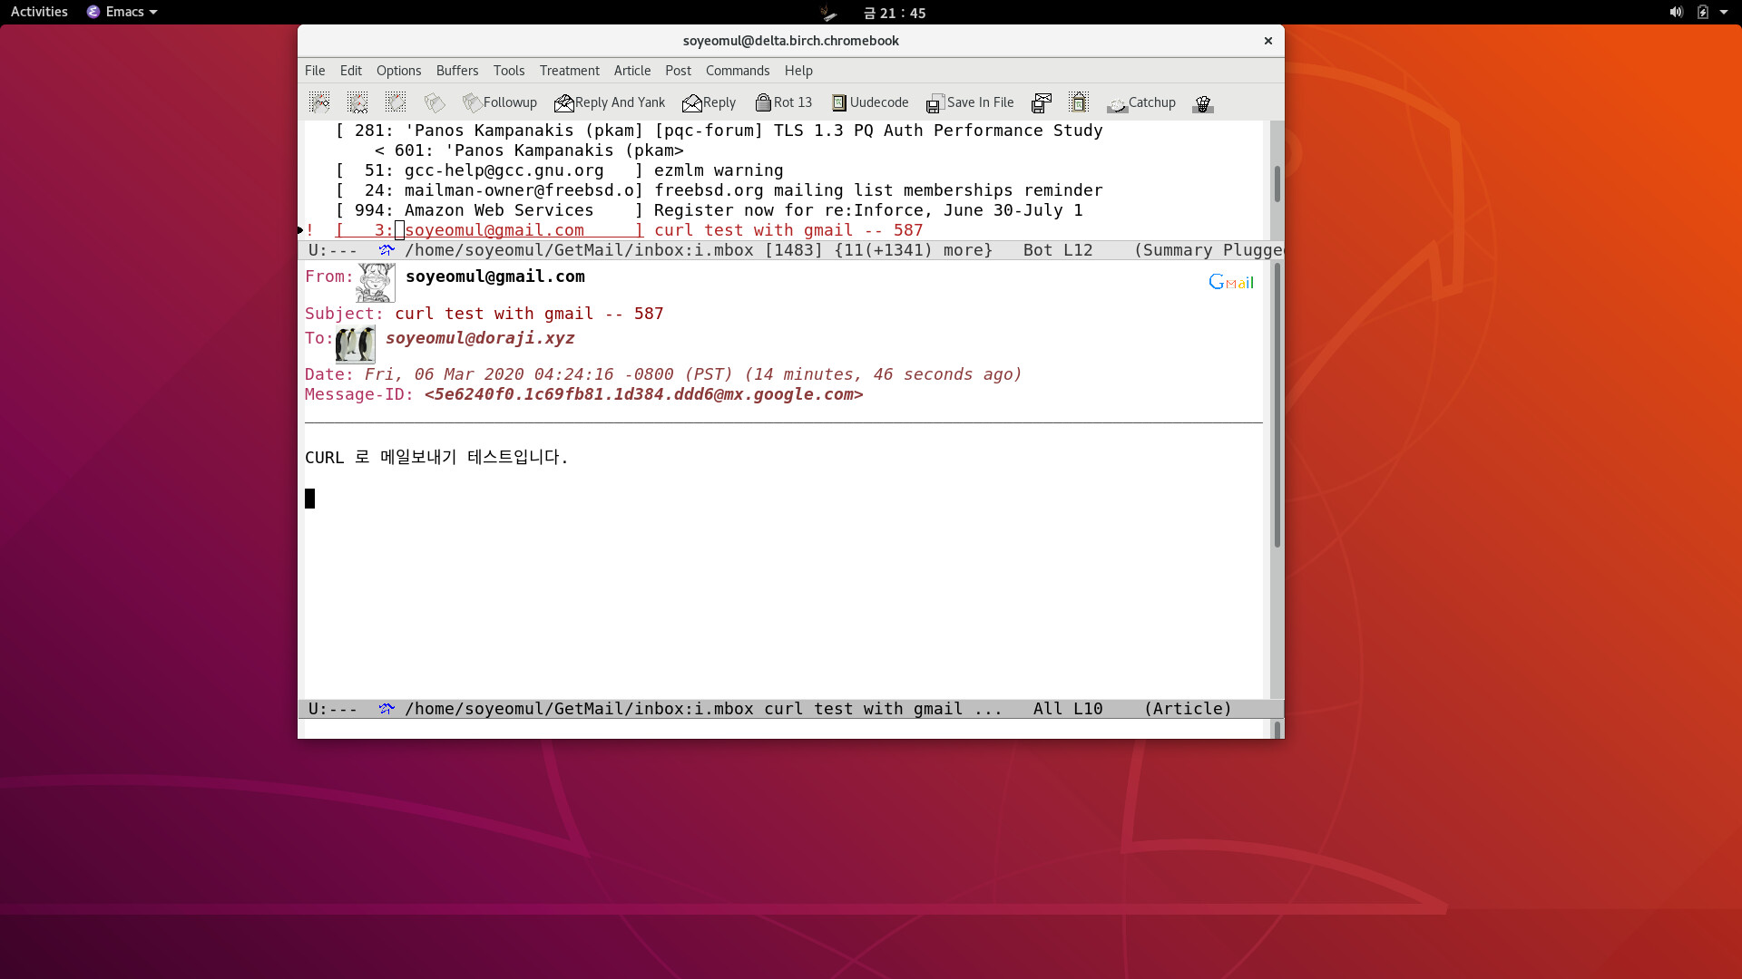Screen dimensions: 1742x979
Task: Click the recipient soyeomul@doraji.xyz
Action: point(480,338)
